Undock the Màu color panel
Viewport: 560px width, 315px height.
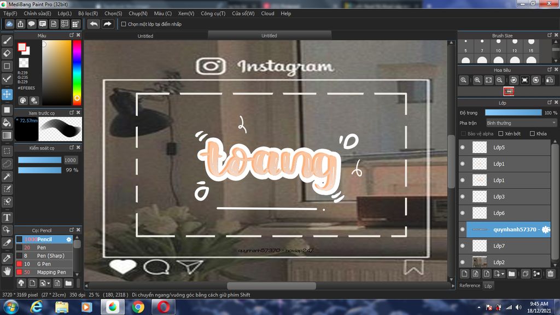point(72,35)
